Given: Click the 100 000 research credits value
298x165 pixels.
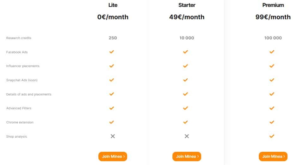Looking at the screenshot, I should (273, 38).
